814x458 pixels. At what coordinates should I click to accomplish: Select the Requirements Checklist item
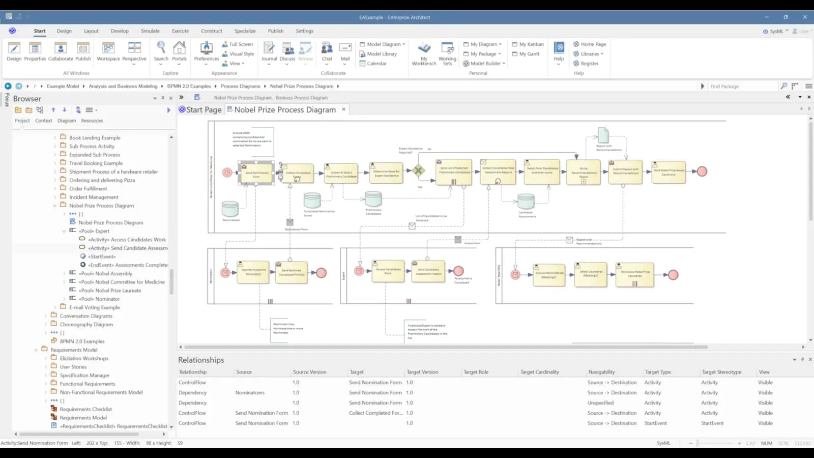(x=86, y=409)
